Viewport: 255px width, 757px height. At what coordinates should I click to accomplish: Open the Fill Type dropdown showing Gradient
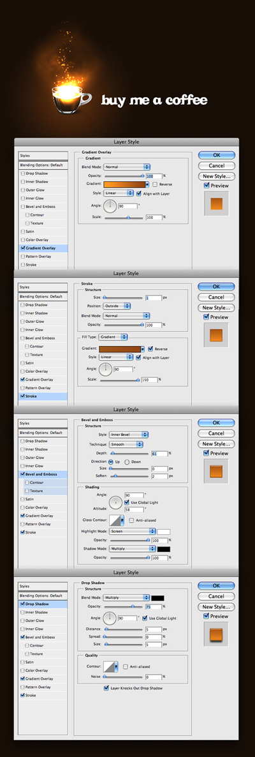[x=115, y=336]
